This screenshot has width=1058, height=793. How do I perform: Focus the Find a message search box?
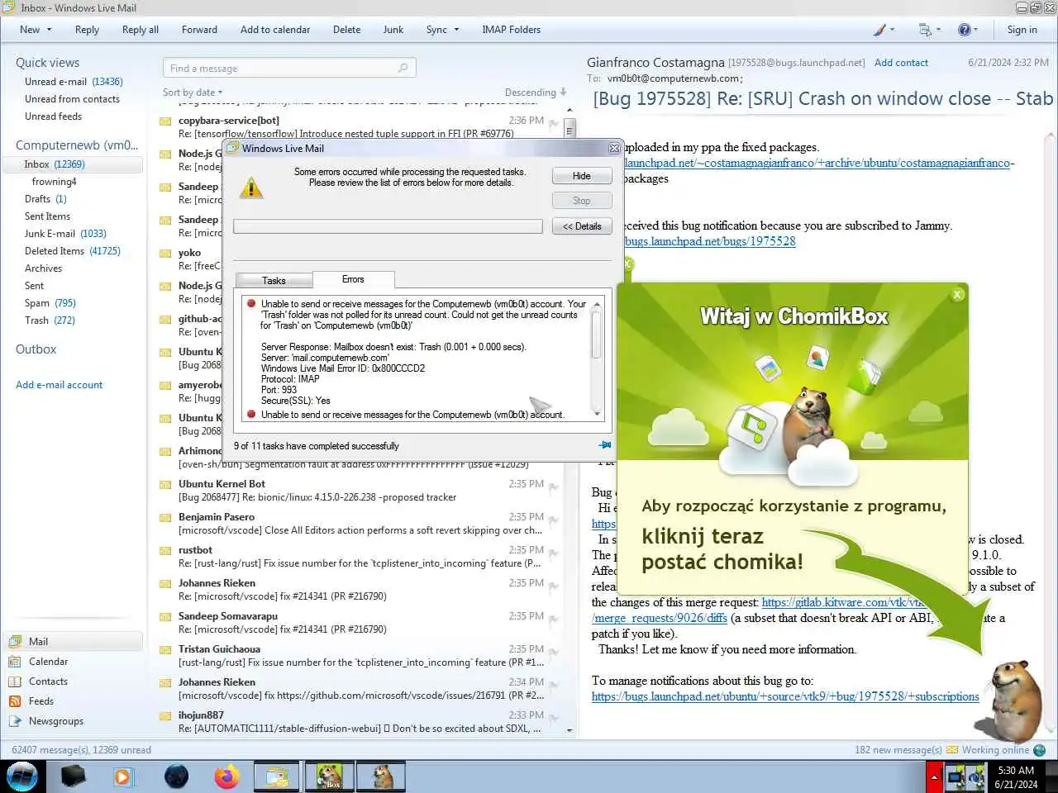coord(289,68)
